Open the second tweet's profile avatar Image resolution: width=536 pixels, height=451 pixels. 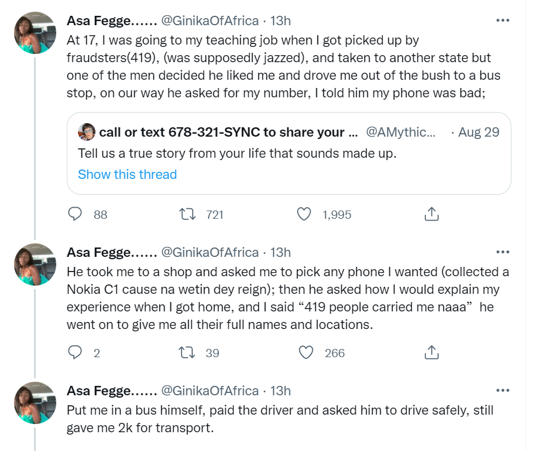click(35, 265)
